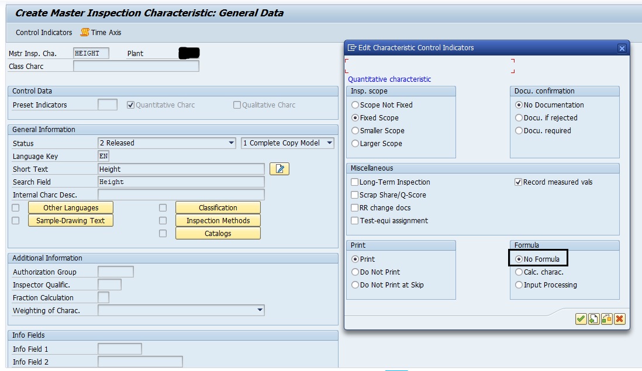642x371 pixels.
Task: Check the Scrap Share/Q-Score option
Action: [x=354, y=195]
